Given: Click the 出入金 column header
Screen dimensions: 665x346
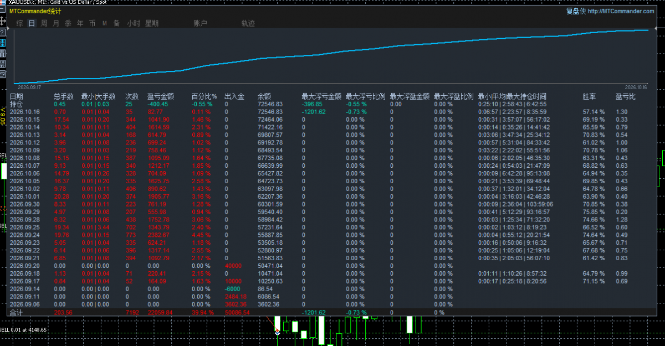Looking at the screenshot, I should 234,96.
